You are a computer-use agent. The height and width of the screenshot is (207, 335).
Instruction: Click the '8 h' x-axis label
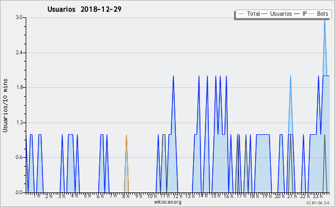coord(126,196)
